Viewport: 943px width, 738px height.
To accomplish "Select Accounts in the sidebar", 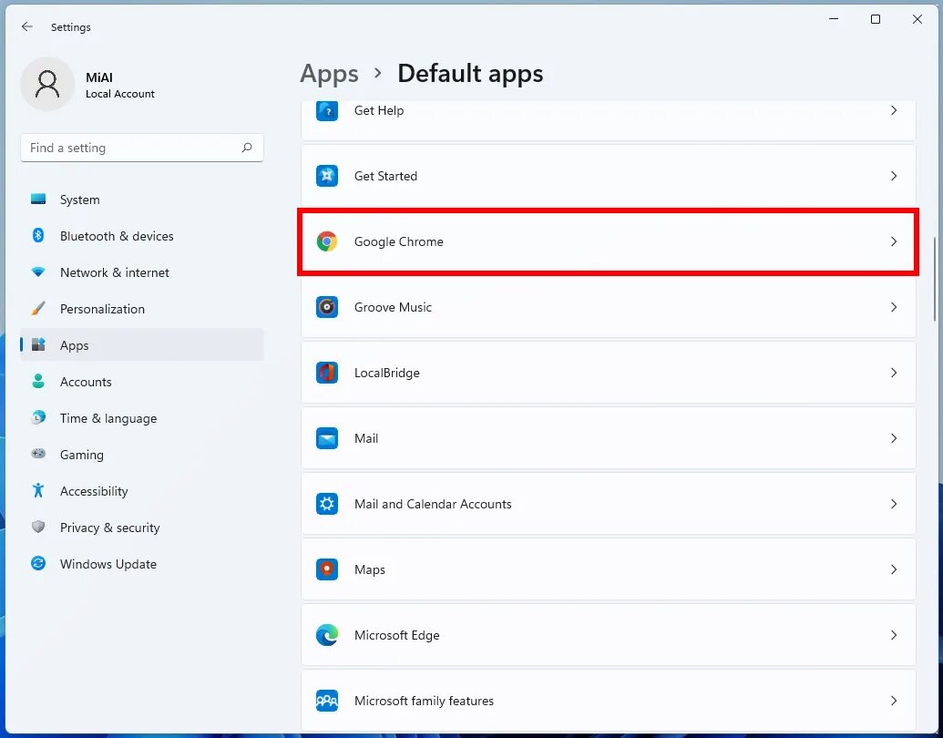I will pos(142,382).
